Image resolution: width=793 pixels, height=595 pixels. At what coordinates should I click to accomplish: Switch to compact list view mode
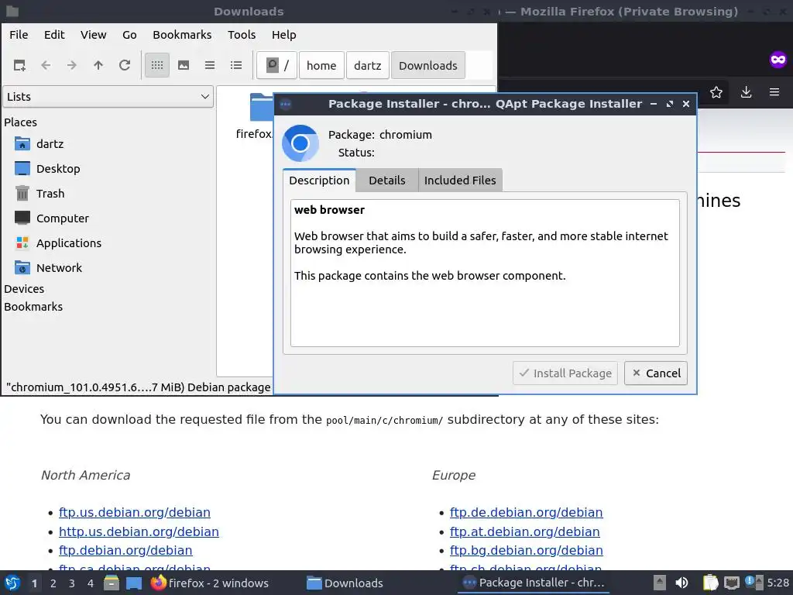coord(210,65)
